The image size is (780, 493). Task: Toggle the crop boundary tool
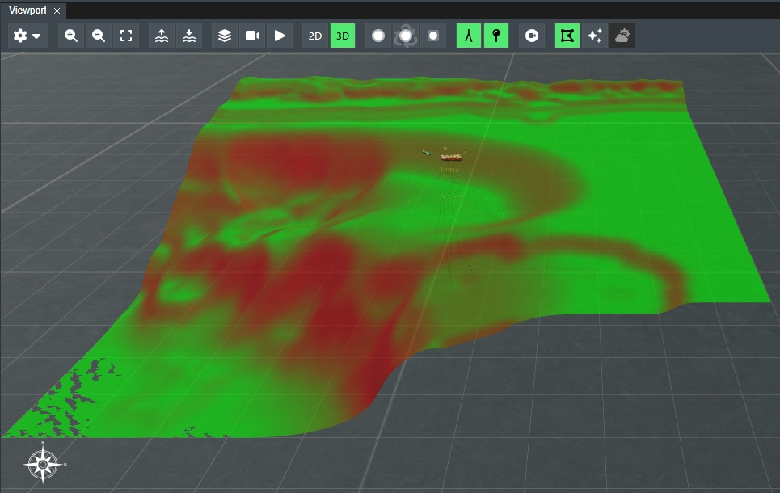point(568,35)
